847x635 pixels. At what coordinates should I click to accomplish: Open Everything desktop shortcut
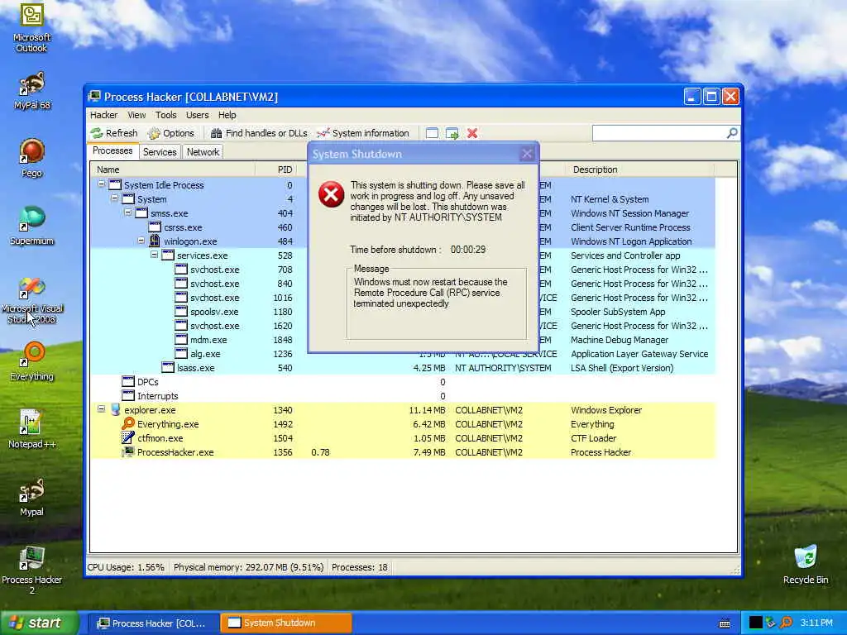click(32, 361)
